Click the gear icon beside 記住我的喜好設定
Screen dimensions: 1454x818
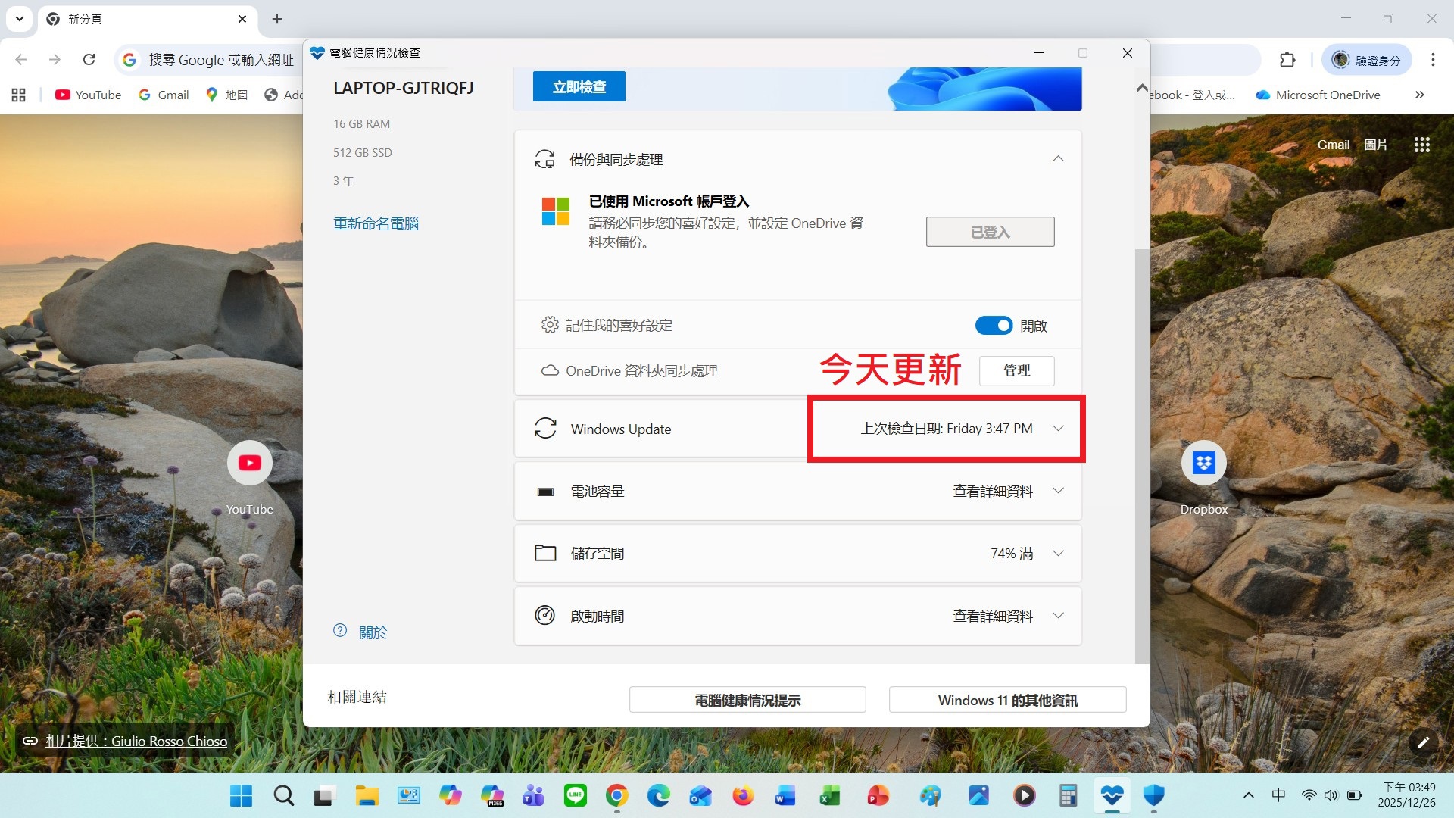[x=551, y=324]
